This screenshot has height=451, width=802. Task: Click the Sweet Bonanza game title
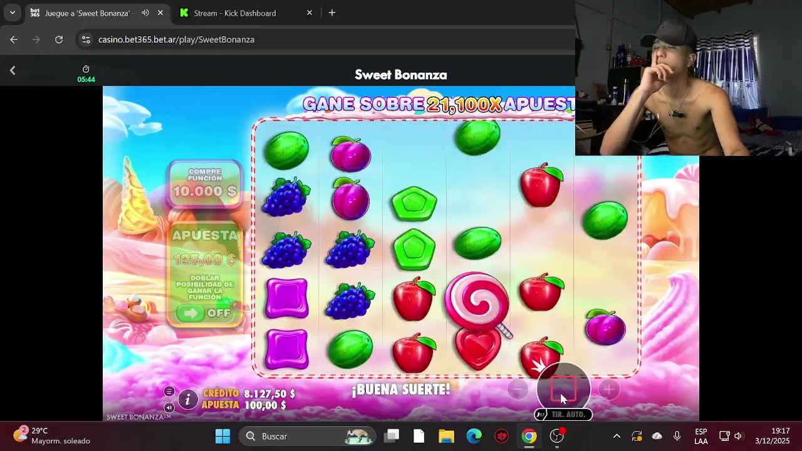coord(401,75)
